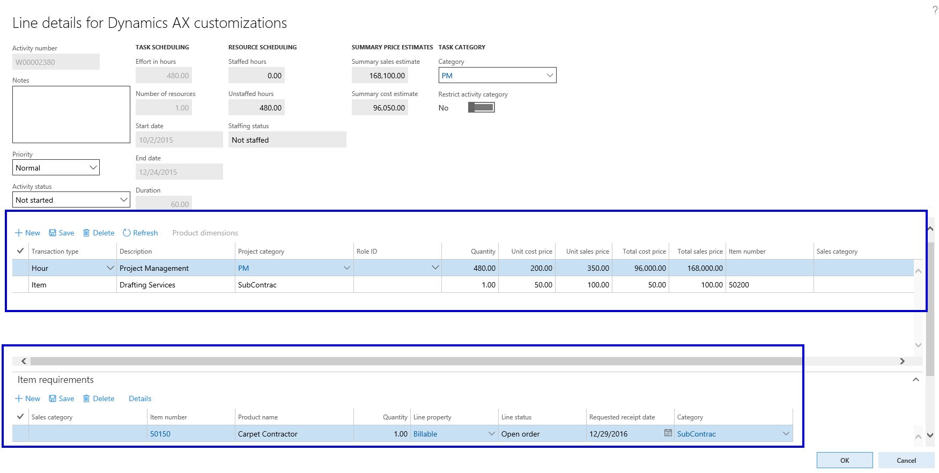Save the Item requirements line
This screenshot has width=939, height=473.
coord(61,398)
